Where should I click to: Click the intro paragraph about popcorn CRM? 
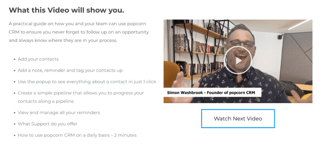[79, 32]
